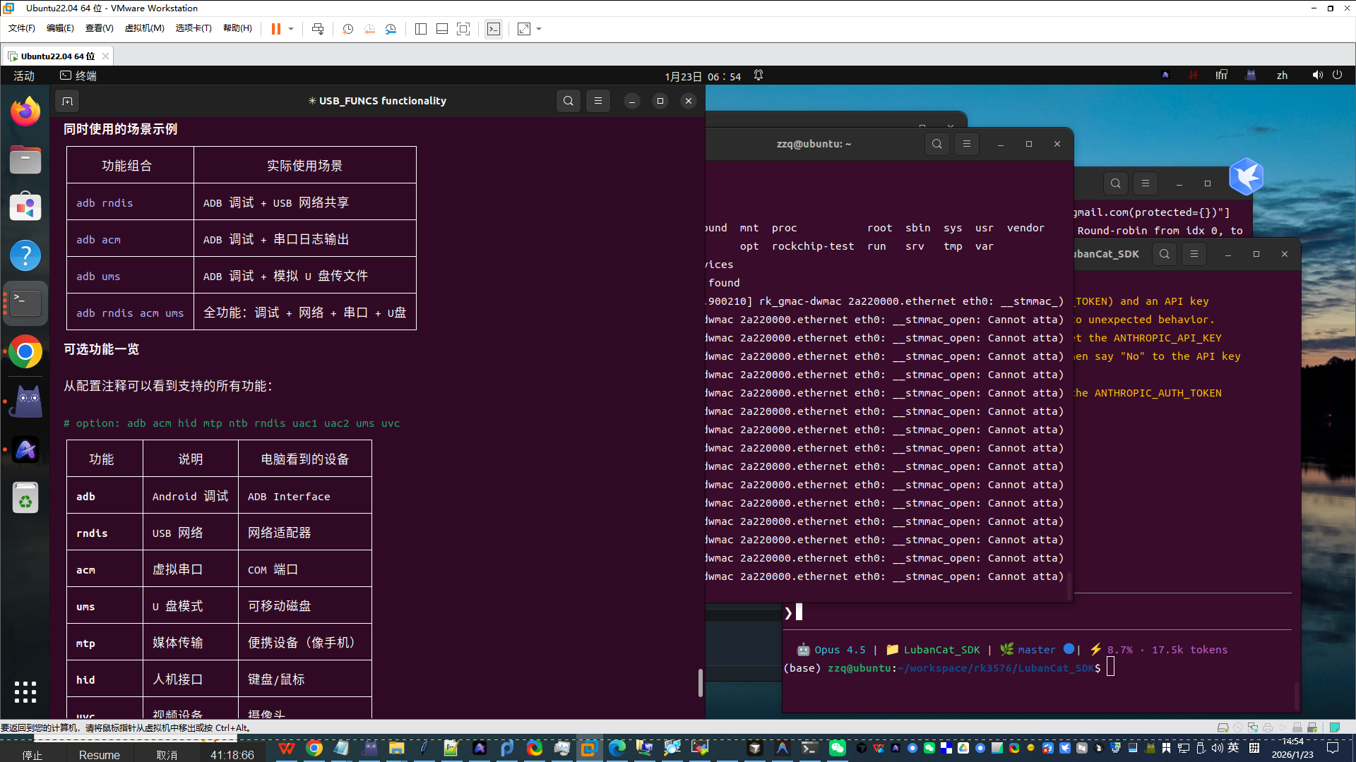The width and height of the screenshot is (1356, 762).
Task: Select the Ubuntu22.04 64 位 tab
Action: click(56, 56)
